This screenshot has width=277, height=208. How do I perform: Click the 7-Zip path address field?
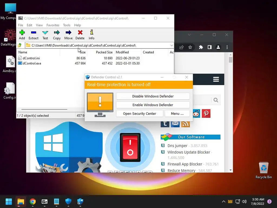[99, 45]
